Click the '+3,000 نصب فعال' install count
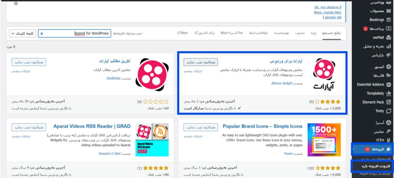The width and height of the screenshot is (394, 178). pos(328,108)
